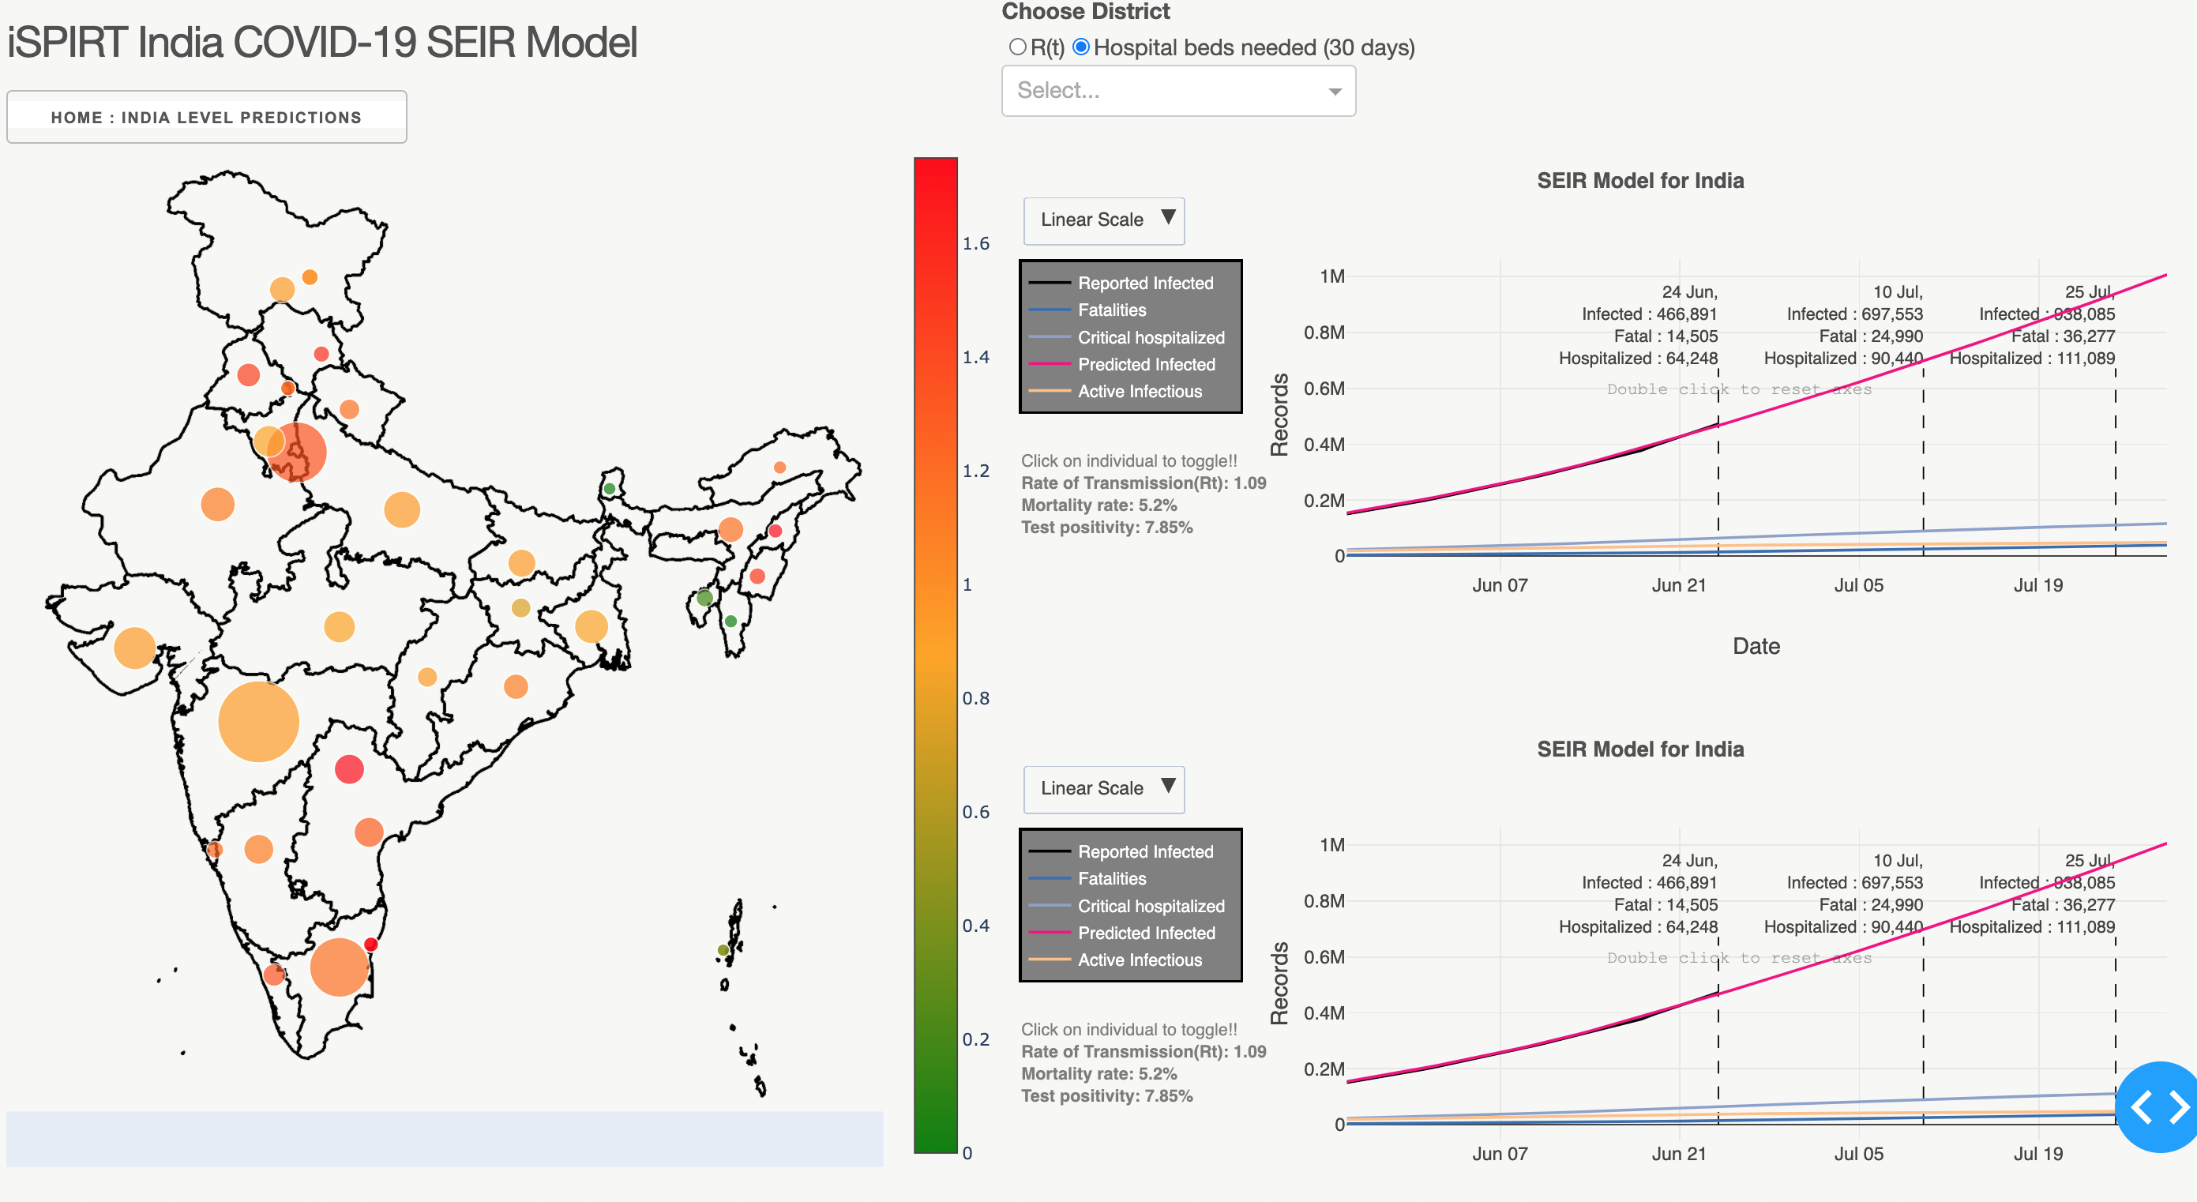Screen dimensions: 2197x1202
Task: Toggle Active Infectious in top legend
Action: [1140, 392]
